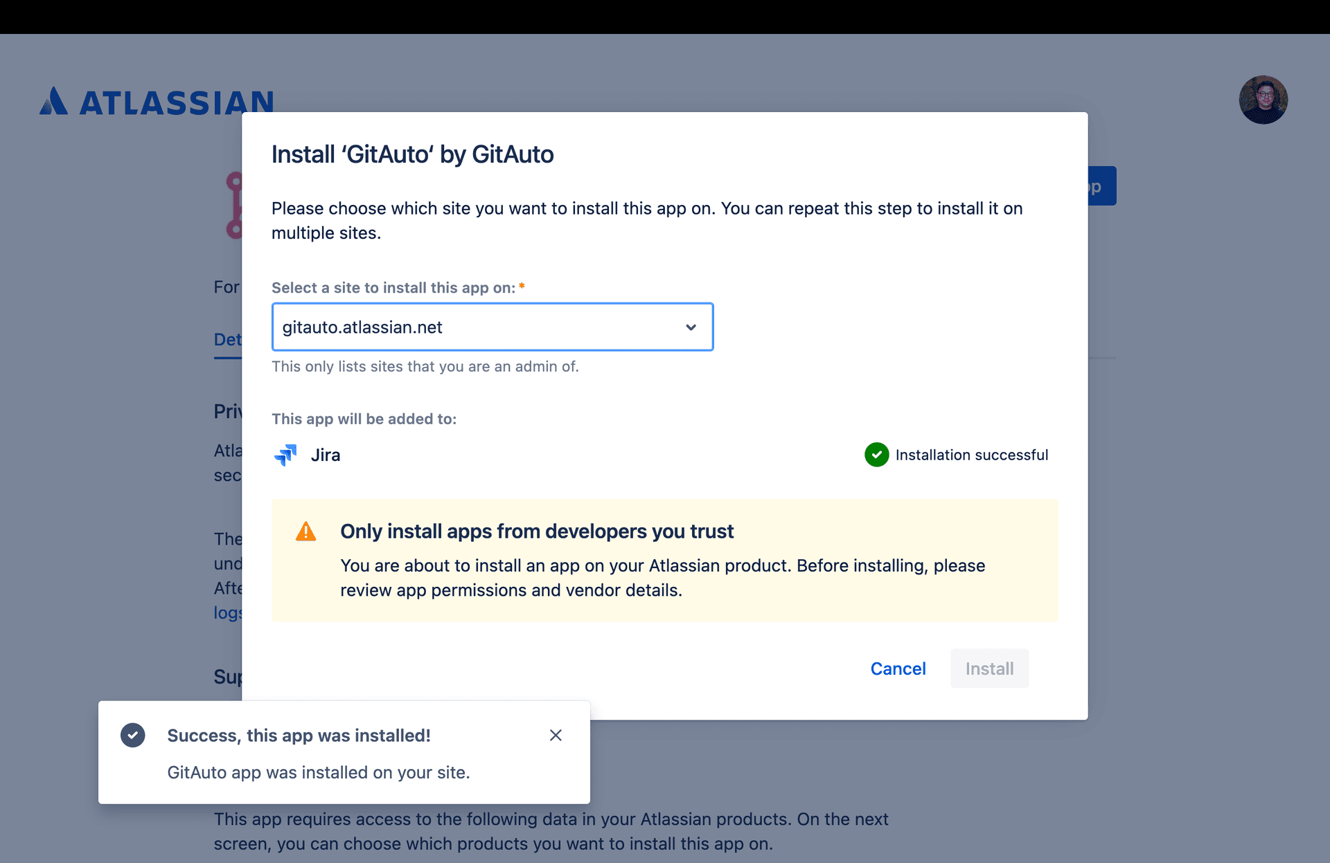Screen dimensions: 1330x863
Task: Click the Jira product icon
Action: [x=285, y=455]
